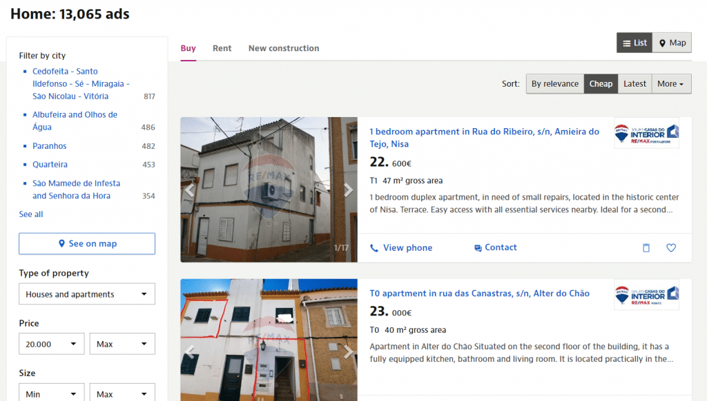Show previous photo of Nisa apartment
This screenshot has height=401, width=707.
click(x=189, y=190)
